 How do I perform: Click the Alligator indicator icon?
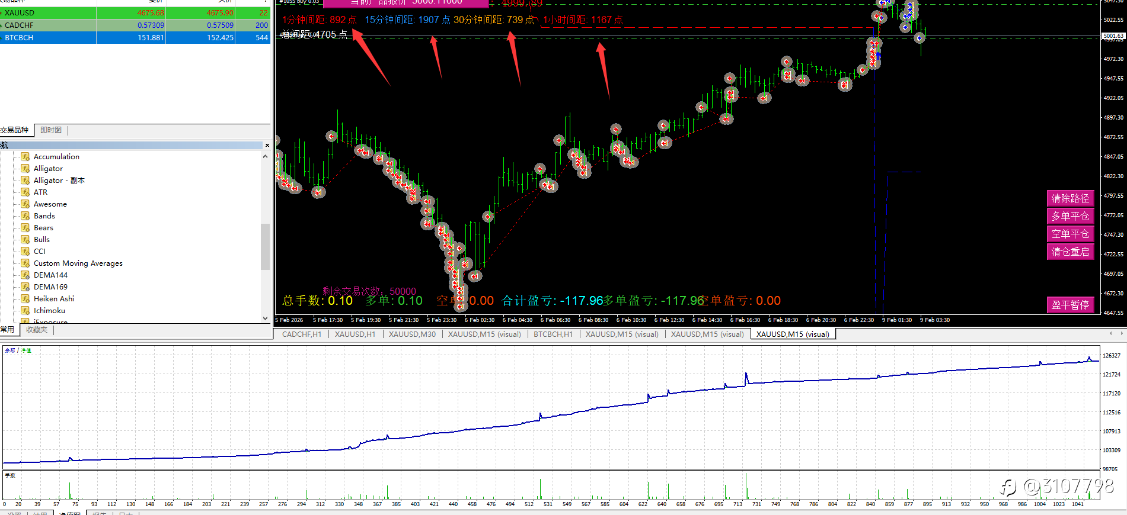(25, 168)
